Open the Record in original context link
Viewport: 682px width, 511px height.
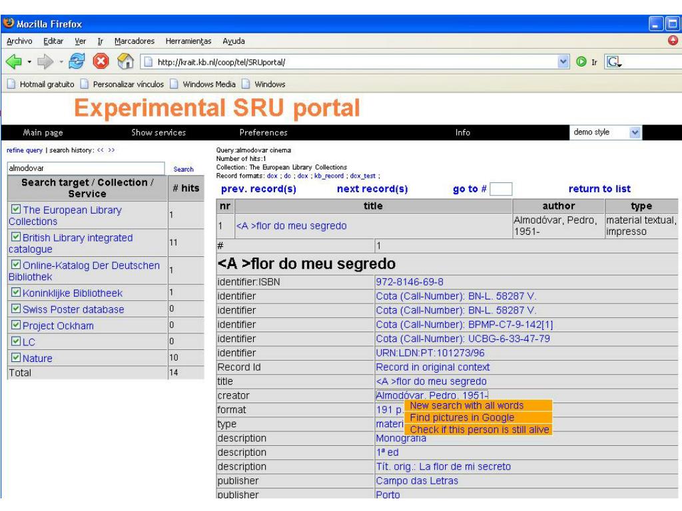coord(433,367)
